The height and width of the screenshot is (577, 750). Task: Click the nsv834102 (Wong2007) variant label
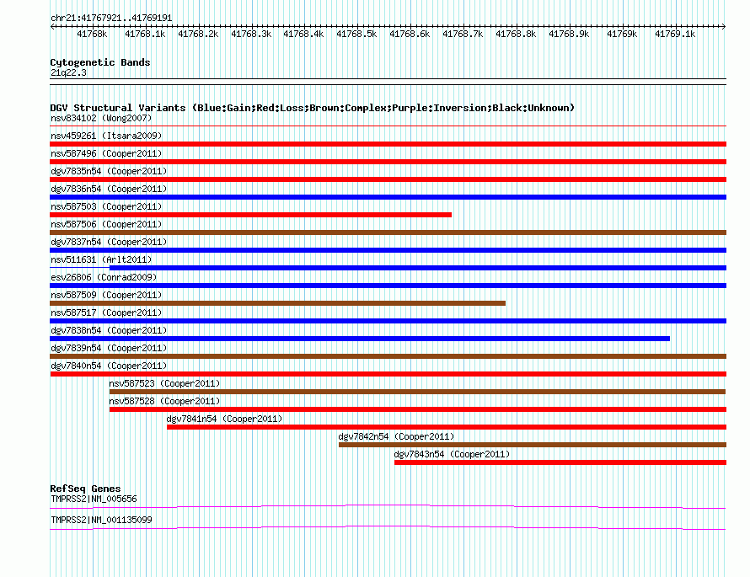tap(101, 118)
